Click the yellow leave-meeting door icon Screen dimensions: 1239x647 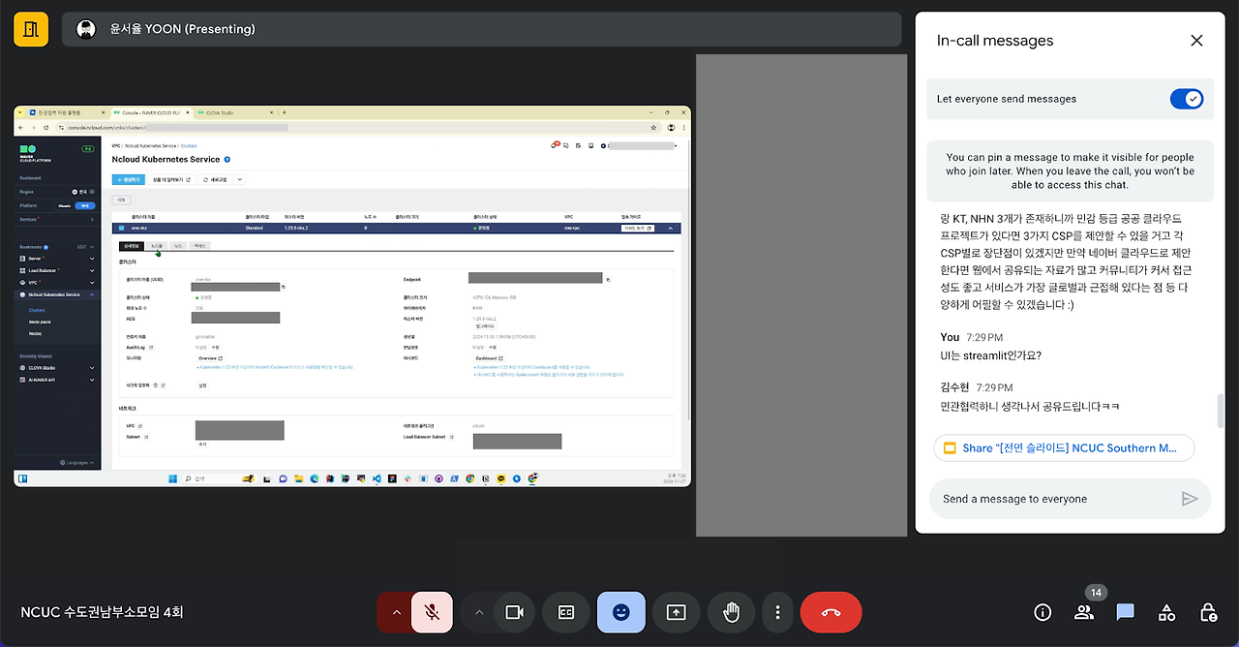click(31, 29)
